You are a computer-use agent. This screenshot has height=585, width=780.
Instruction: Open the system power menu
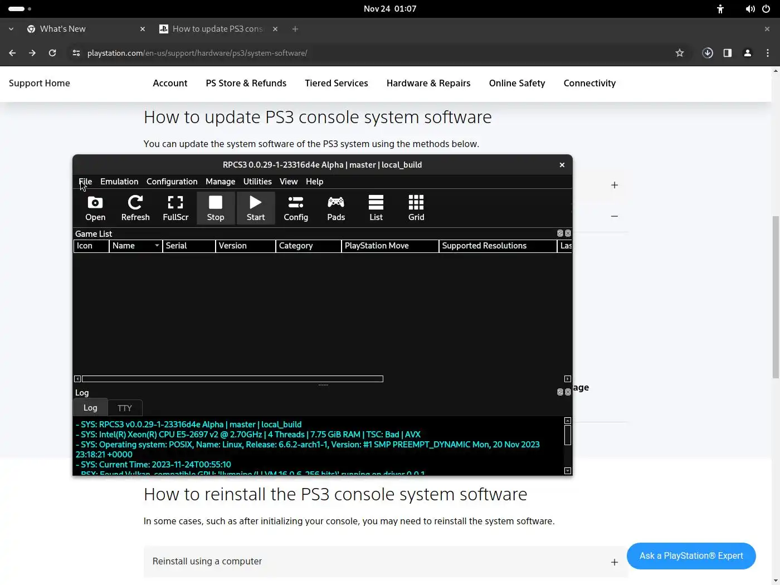pyautogui.click(x=766, y=9)
